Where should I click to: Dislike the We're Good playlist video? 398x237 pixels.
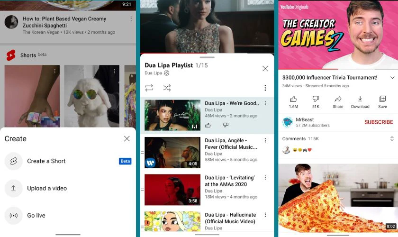point(226,125)
